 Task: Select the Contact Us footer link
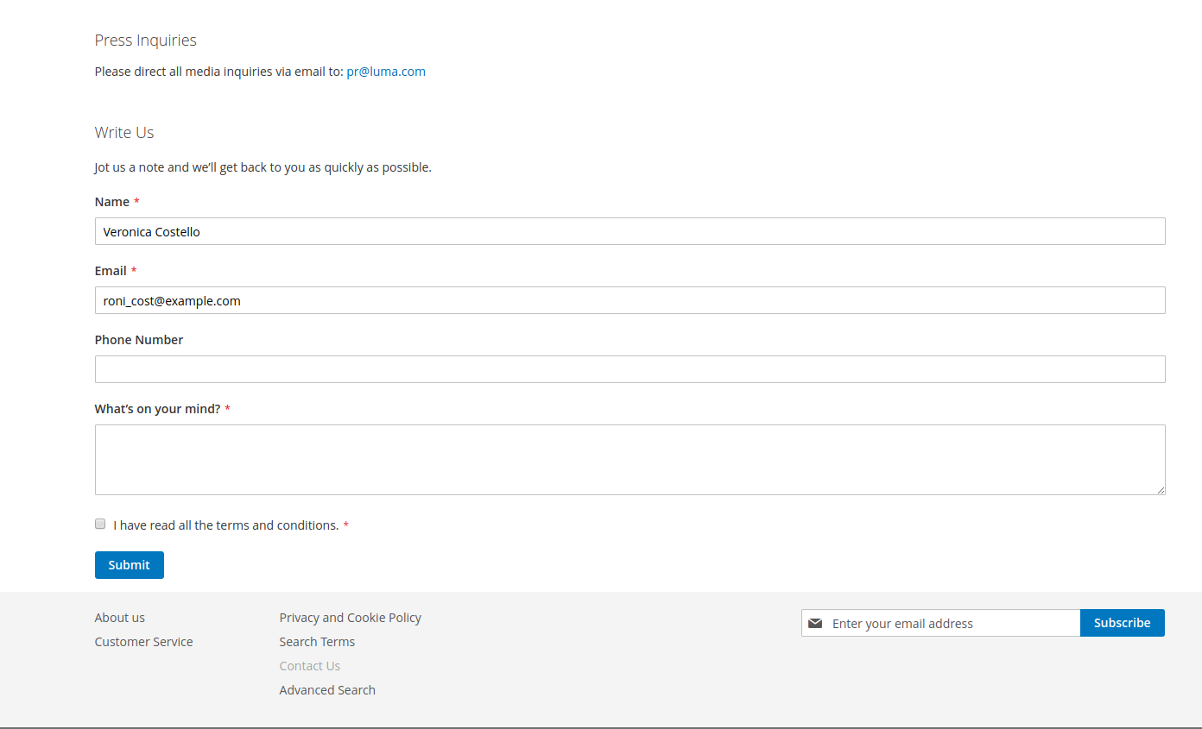coord(309,666)
